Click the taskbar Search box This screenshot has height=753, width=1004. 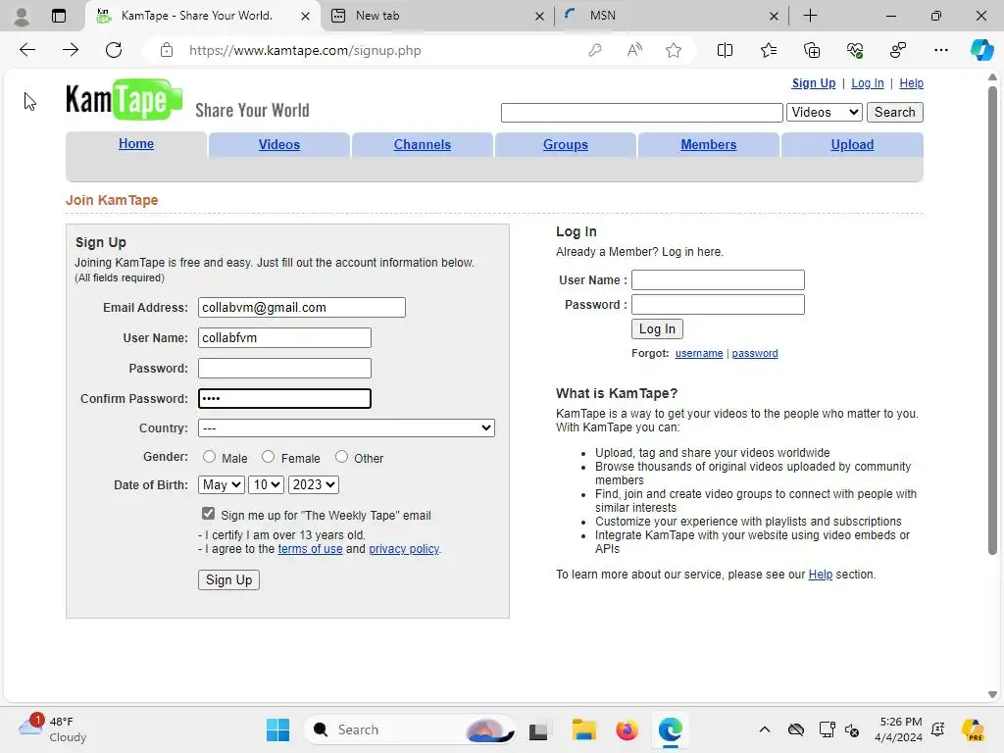[x=410, y=729]
